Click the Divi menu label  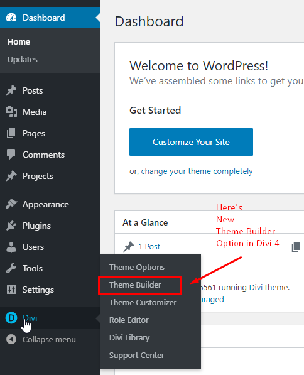point(30,318)
